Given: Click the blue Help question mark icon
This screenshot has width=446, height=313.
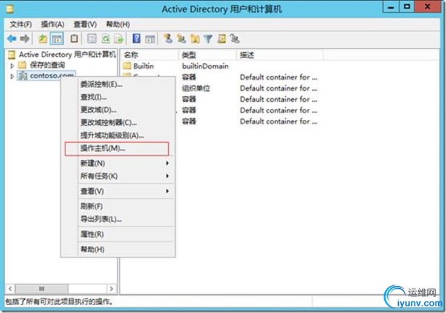Looking at the screenshot, I should [137, 38].
